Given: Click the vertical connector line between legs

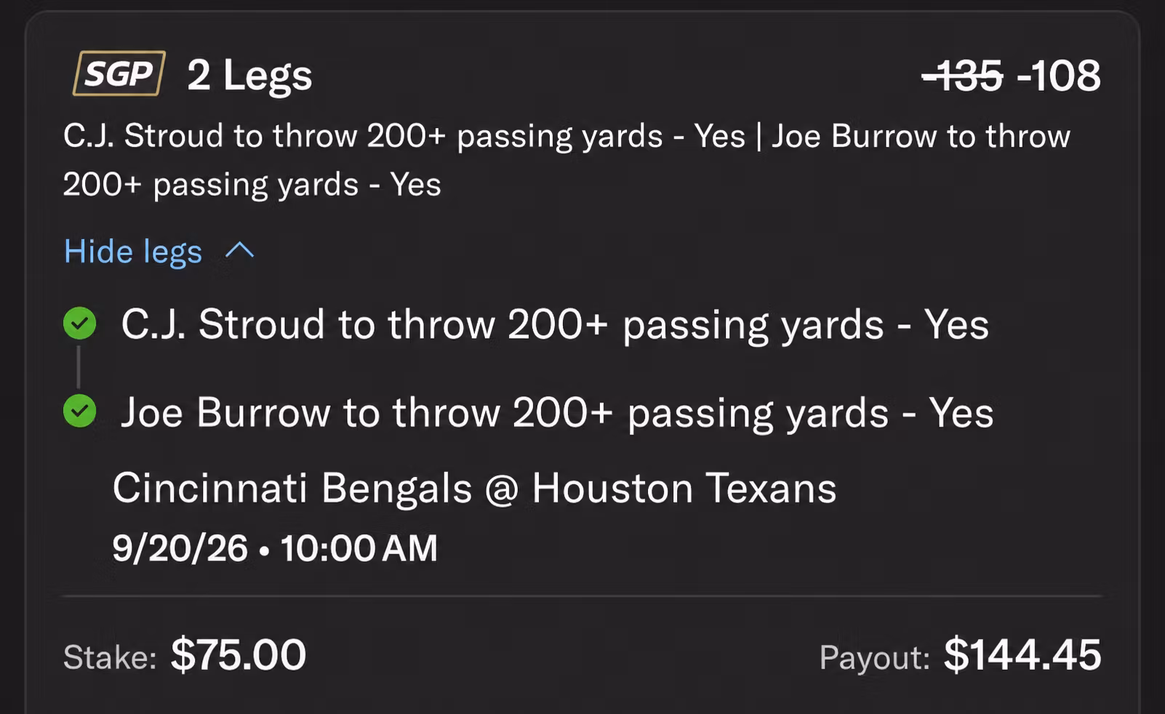Looking at the screenshot, I should point(79,367).
